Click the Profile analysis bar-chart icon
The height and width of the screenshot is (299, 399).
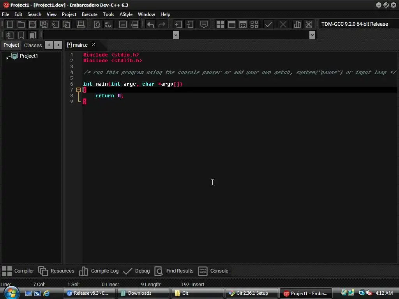point(297,24)
